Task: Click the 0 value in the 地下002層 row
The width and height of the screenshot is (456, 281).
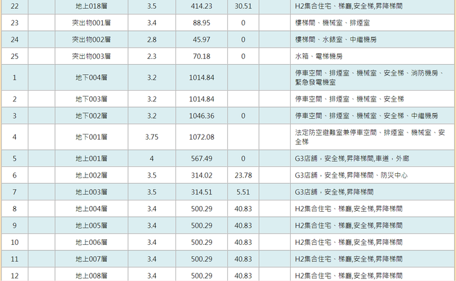Action: 243,116
